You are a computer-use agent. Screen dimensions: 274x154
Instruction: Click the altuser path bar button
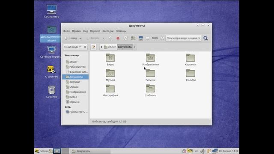point(110,47)
